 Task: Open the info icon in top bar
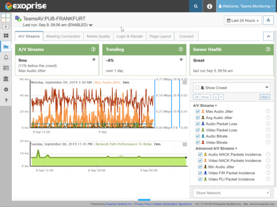[x=209, y=6]
